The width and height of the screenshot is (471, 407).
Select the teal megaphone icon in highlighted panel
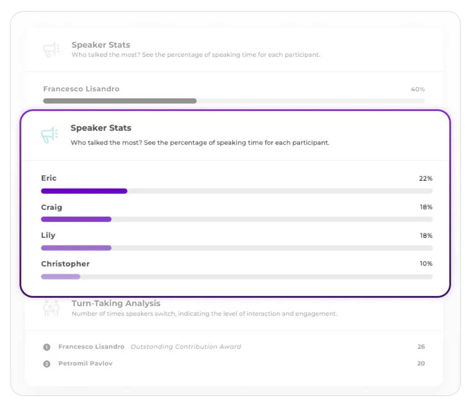[50, 134]
